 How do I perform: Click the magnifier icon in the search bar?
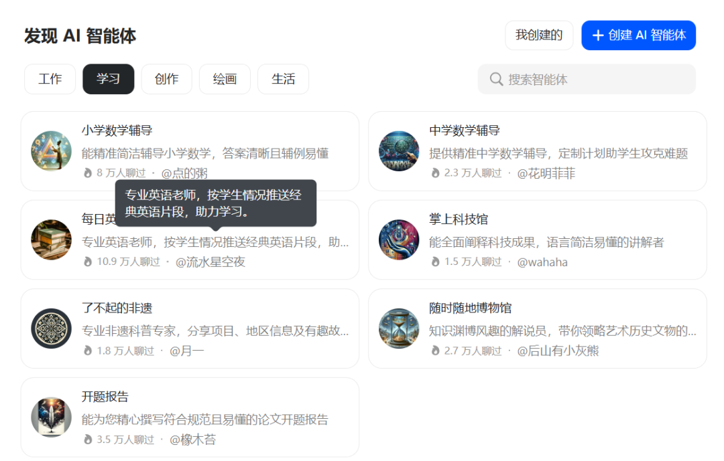tap(496, 79)
